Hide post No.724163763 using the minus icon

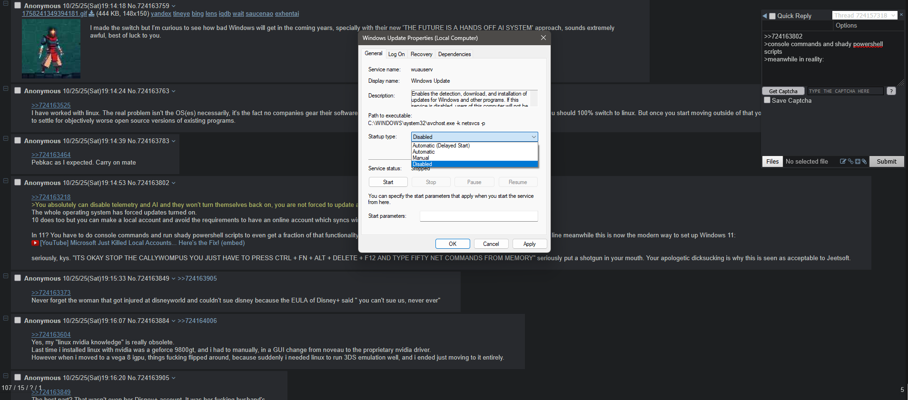tap(6, 88)
